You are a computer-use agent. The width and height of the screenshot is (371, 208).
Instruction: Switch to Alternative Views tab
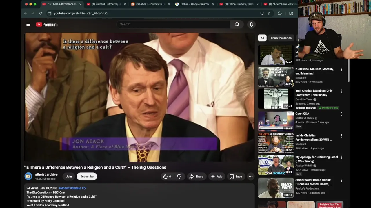pyautogui.click(x=280, y=4)
